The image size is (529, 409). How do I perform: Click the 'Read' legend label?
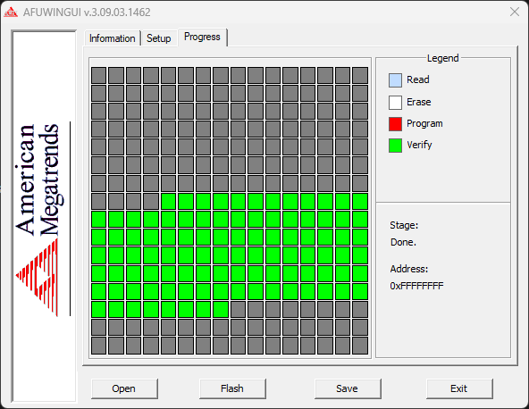[418, 79]
